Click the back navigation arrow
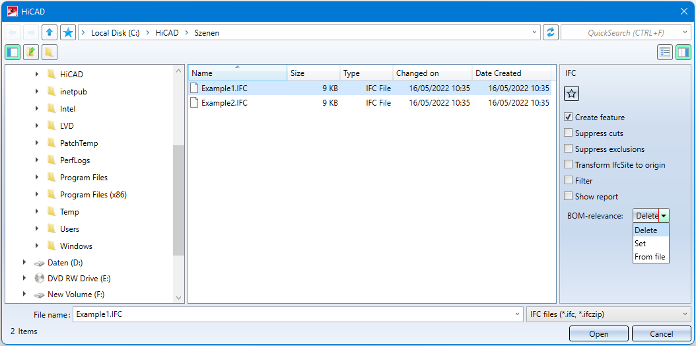This screenshot has width=696, height=346. click(13, 32)
